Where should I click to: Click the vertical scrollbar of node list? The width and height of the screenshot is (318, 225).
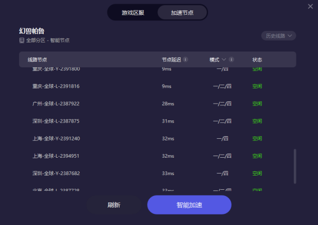pyautogui.click(x=295, y=166)
